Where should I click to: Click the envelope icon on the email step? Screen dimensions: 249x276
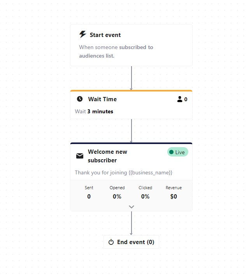coord(80,156)
